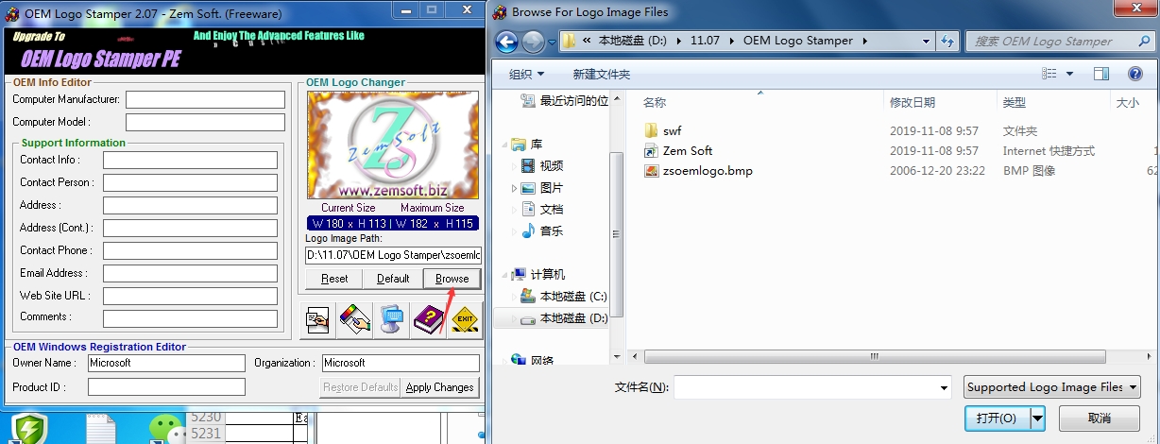Collapse the 计算机 tree node triangle
1160x444 pixels.
(x=504, y=275)
